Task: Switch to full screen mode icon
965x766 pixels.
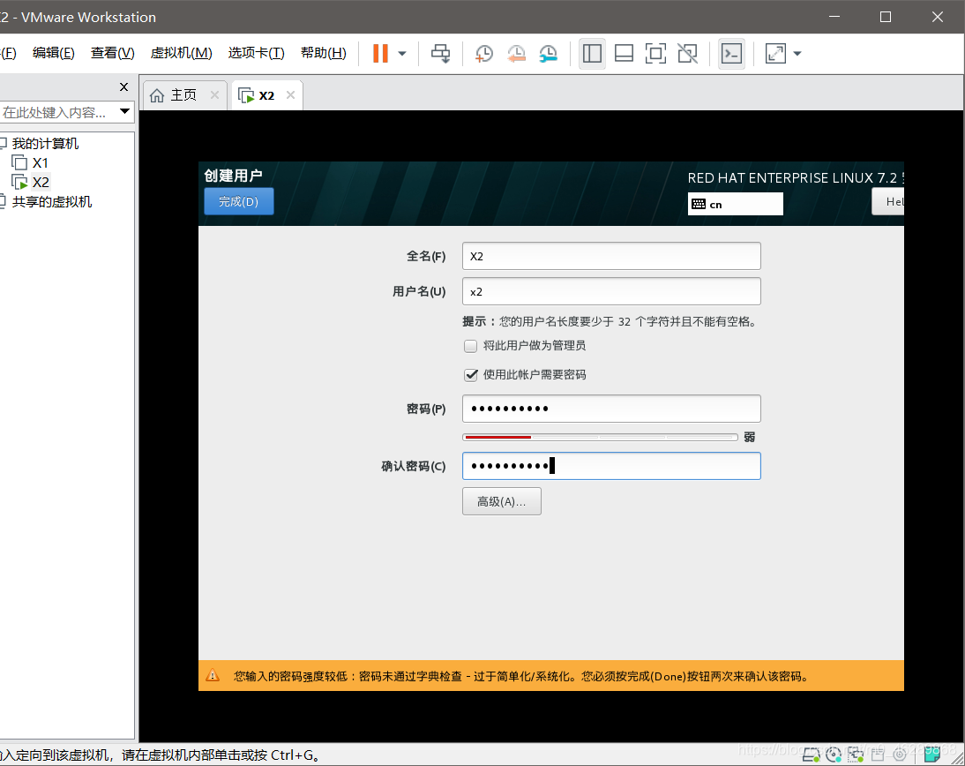Action: (x=655, y=54)
